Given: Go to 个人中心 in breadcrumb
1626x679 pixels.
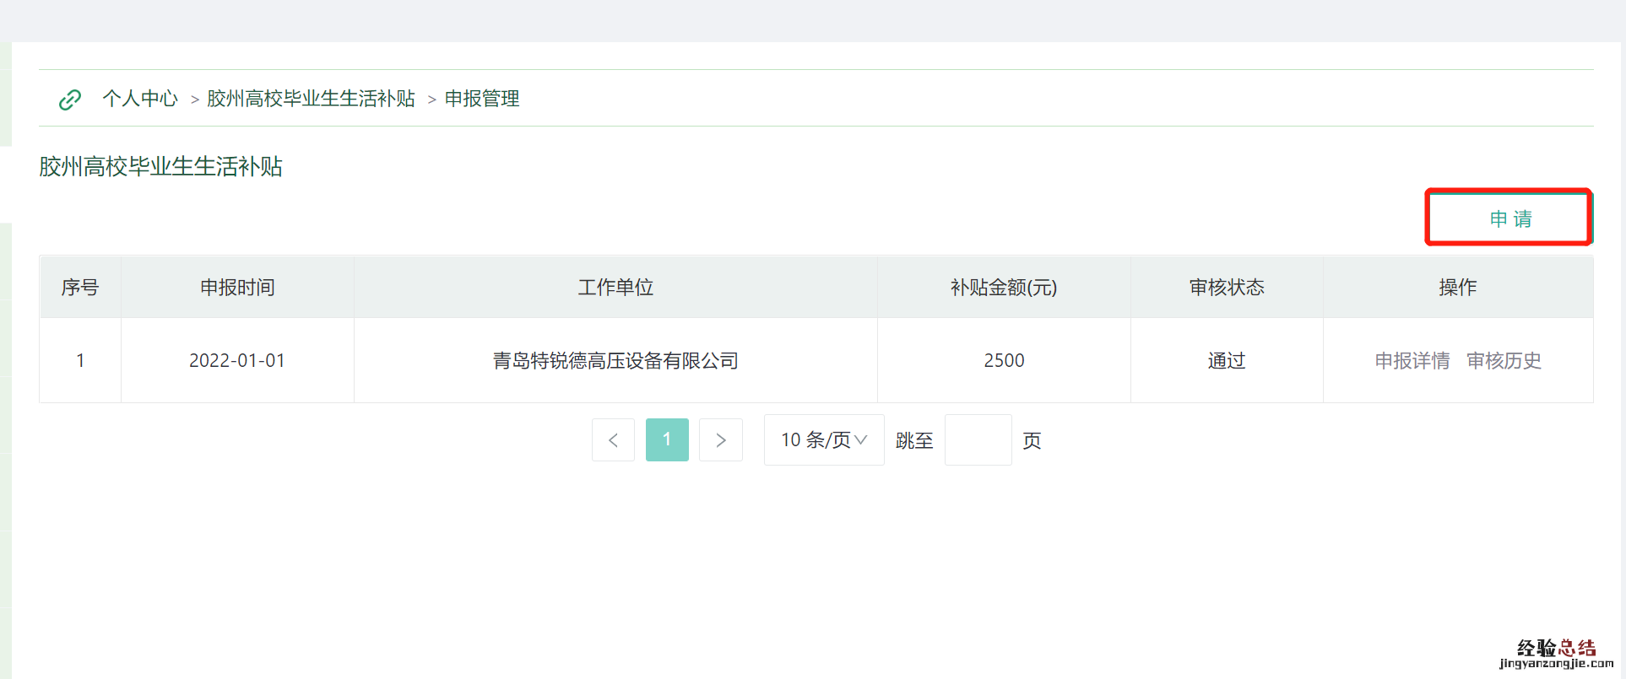Looking at the screenshot, I should (x=140, y=99).
